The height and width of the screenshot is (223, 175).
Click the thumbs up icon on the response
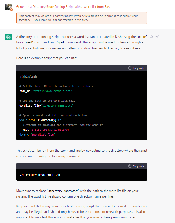151,36
